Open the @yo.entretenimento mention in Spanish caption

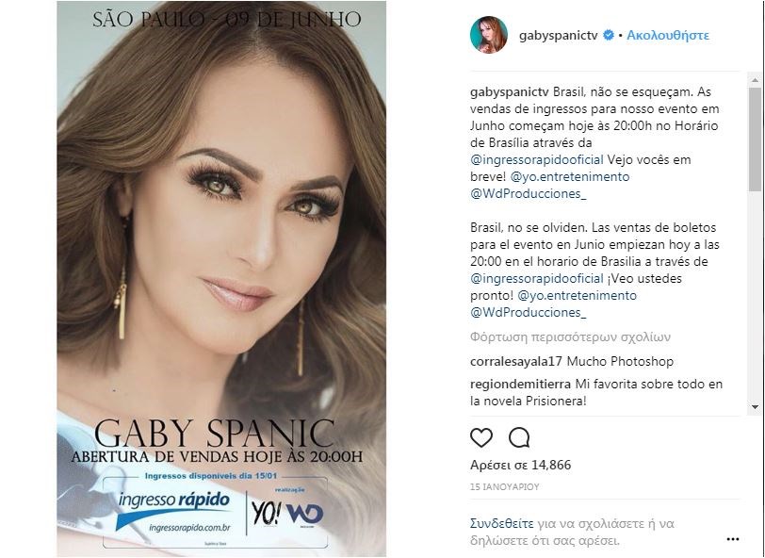(x=577, y=296)
